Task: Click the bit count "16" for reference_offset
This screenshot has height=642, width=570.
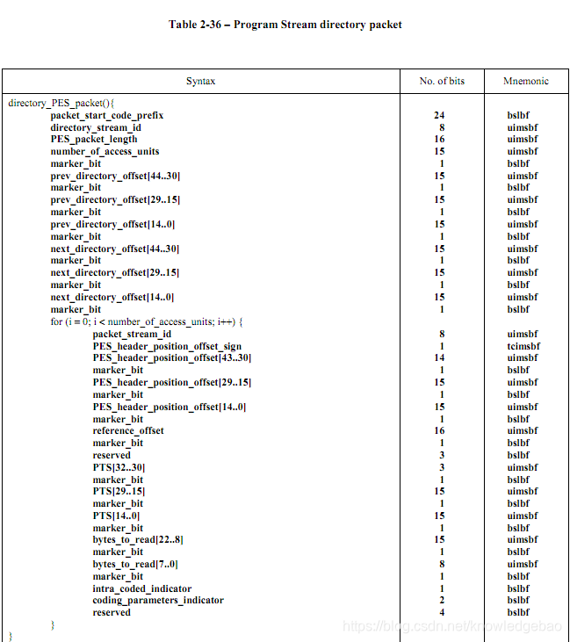Action: 439,430
